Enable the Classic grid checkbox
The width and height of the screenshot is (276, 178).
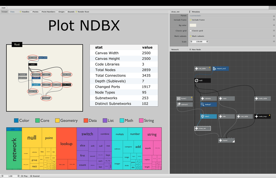click(x=191, y=31)
